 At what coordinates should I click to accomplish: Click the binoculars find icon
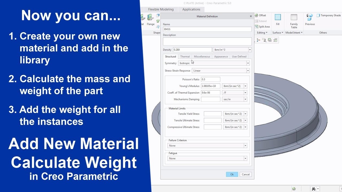[313, 189]
